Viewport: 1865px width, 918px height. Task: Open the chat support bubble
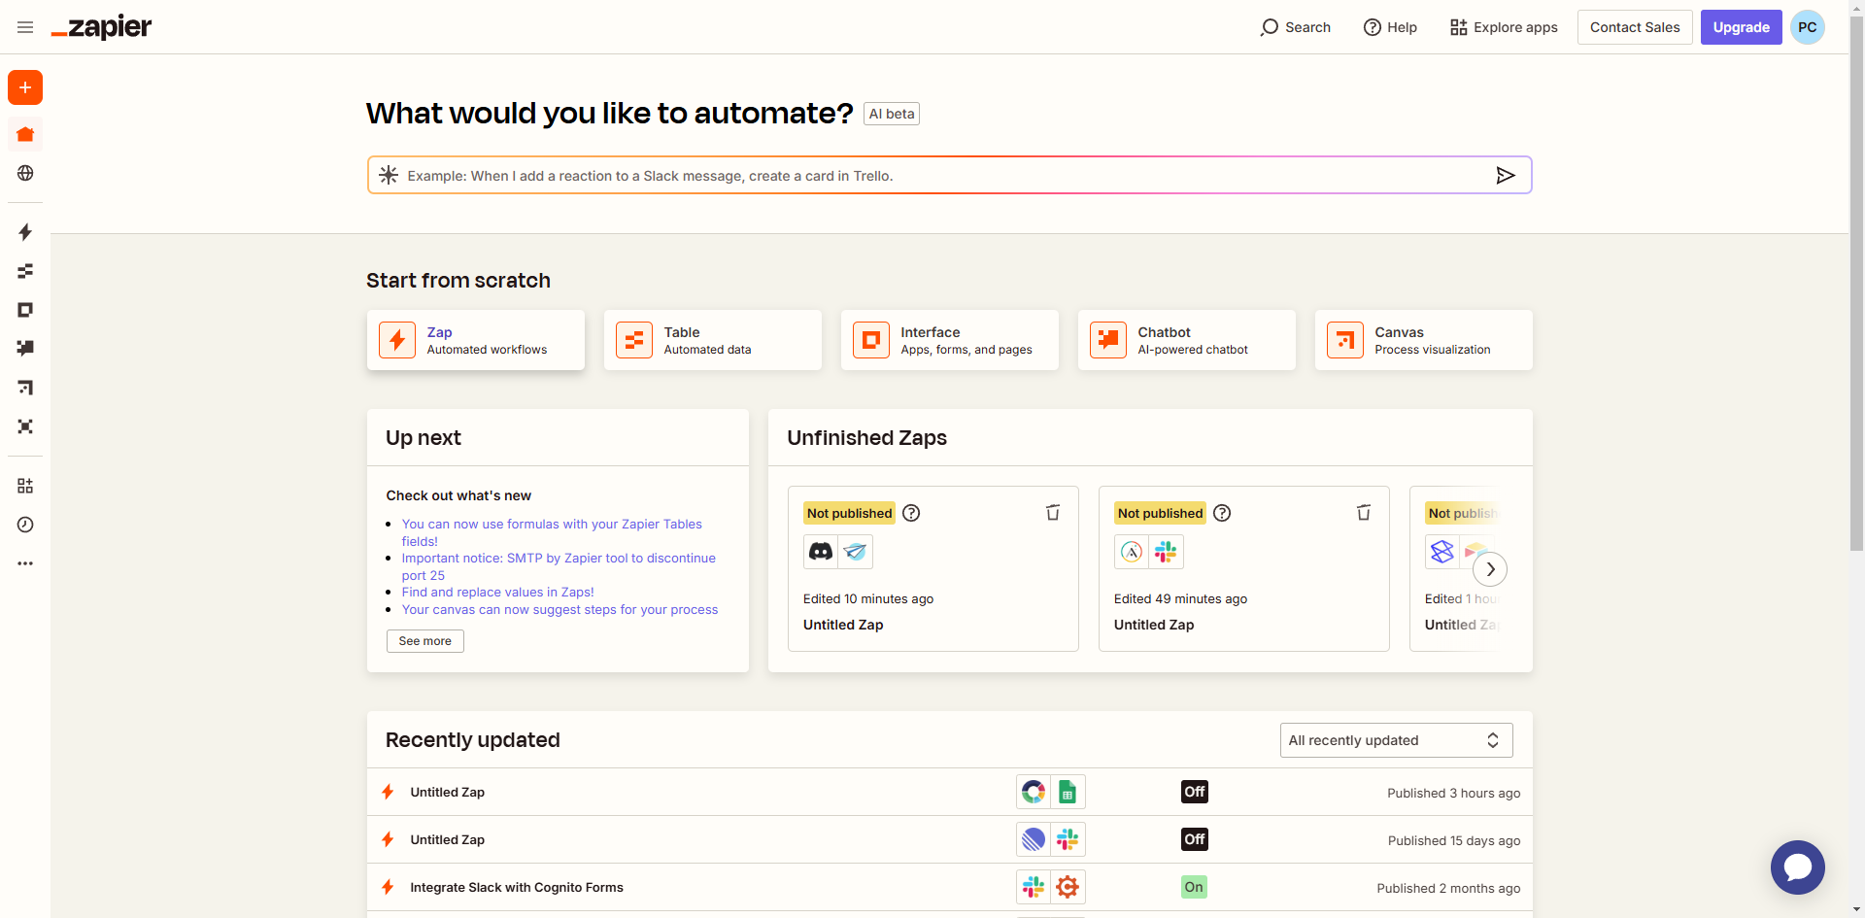[1797, 867]
